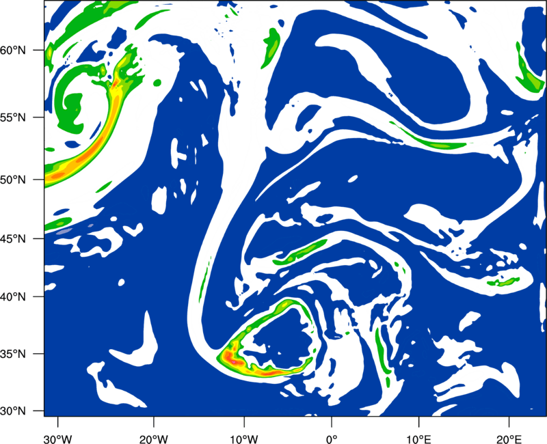Image resolution: width=547 pixels, height=444 pixels.
Task: Click the 45°N latitude label
Action: (13, 238)
